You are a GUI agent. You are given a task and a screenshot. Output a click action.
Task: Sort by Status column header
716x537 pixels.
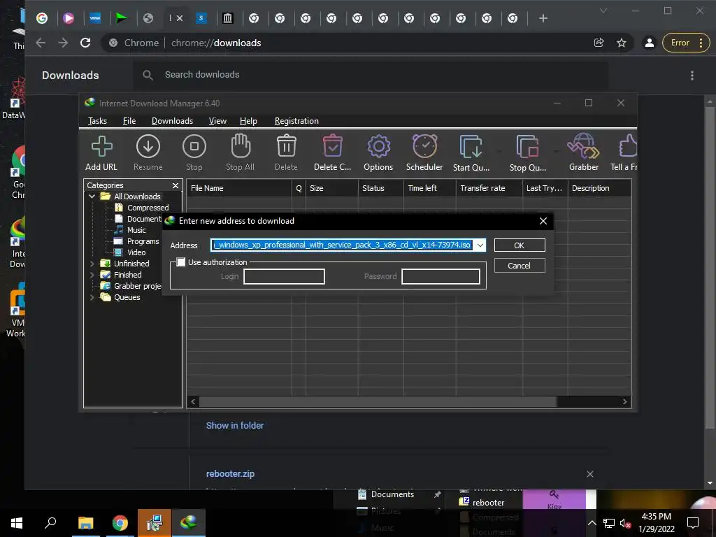[x=380, y=188]
